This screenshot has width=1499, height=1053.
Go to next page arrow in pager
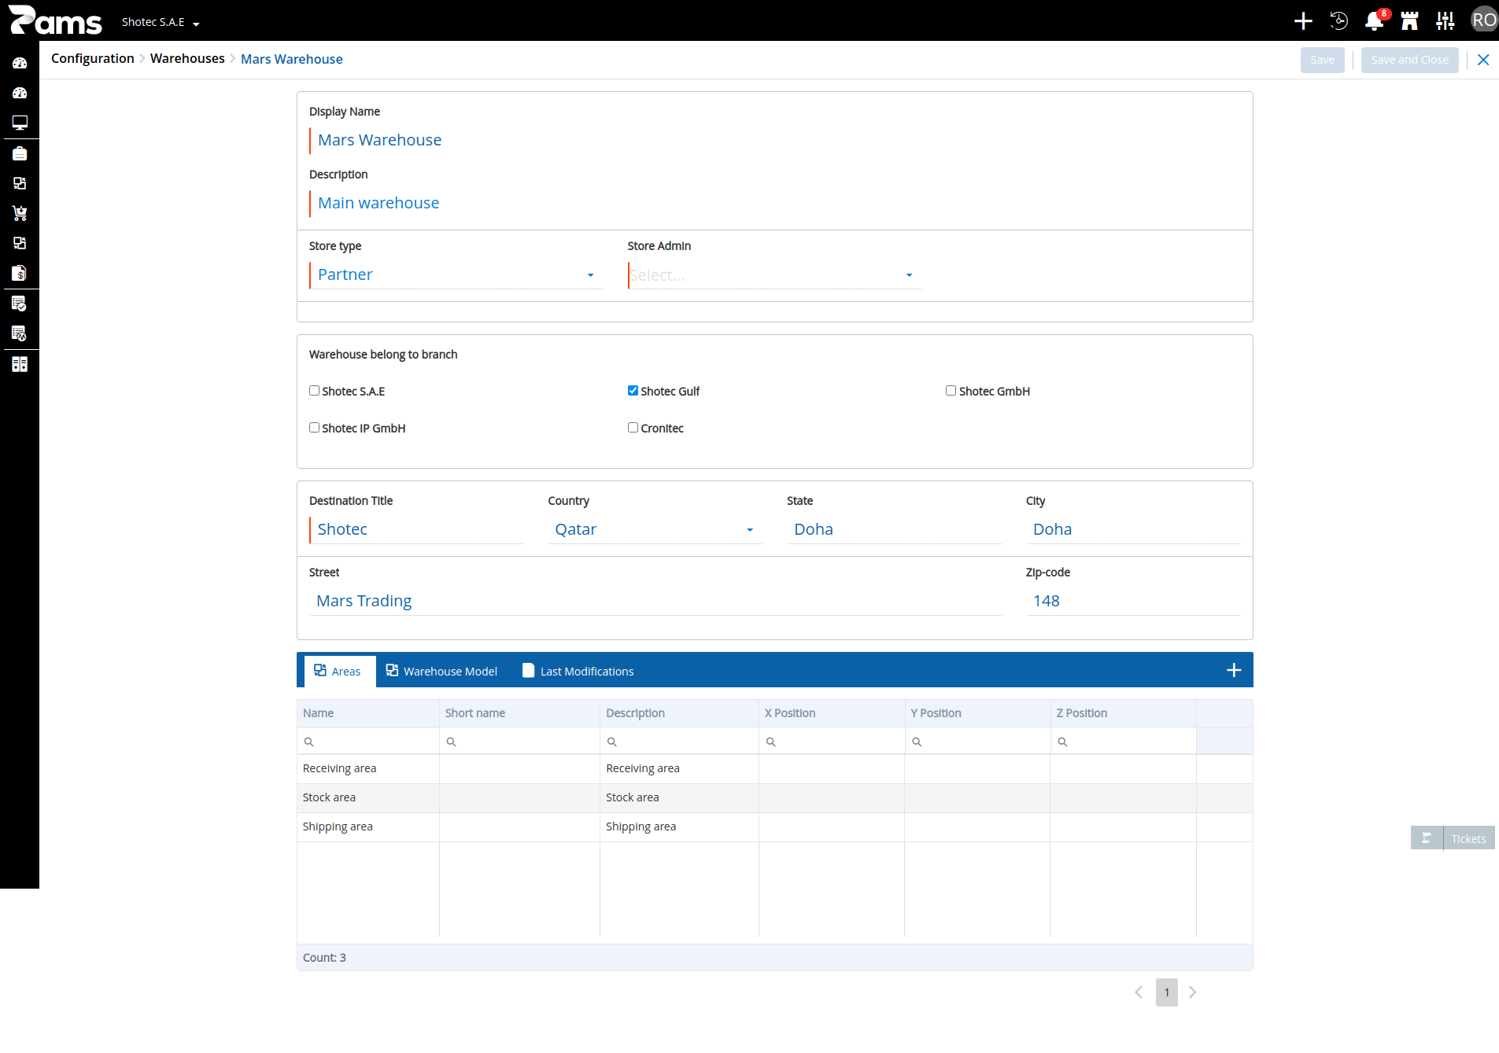pyautogui.click(x=1192, y=992)
